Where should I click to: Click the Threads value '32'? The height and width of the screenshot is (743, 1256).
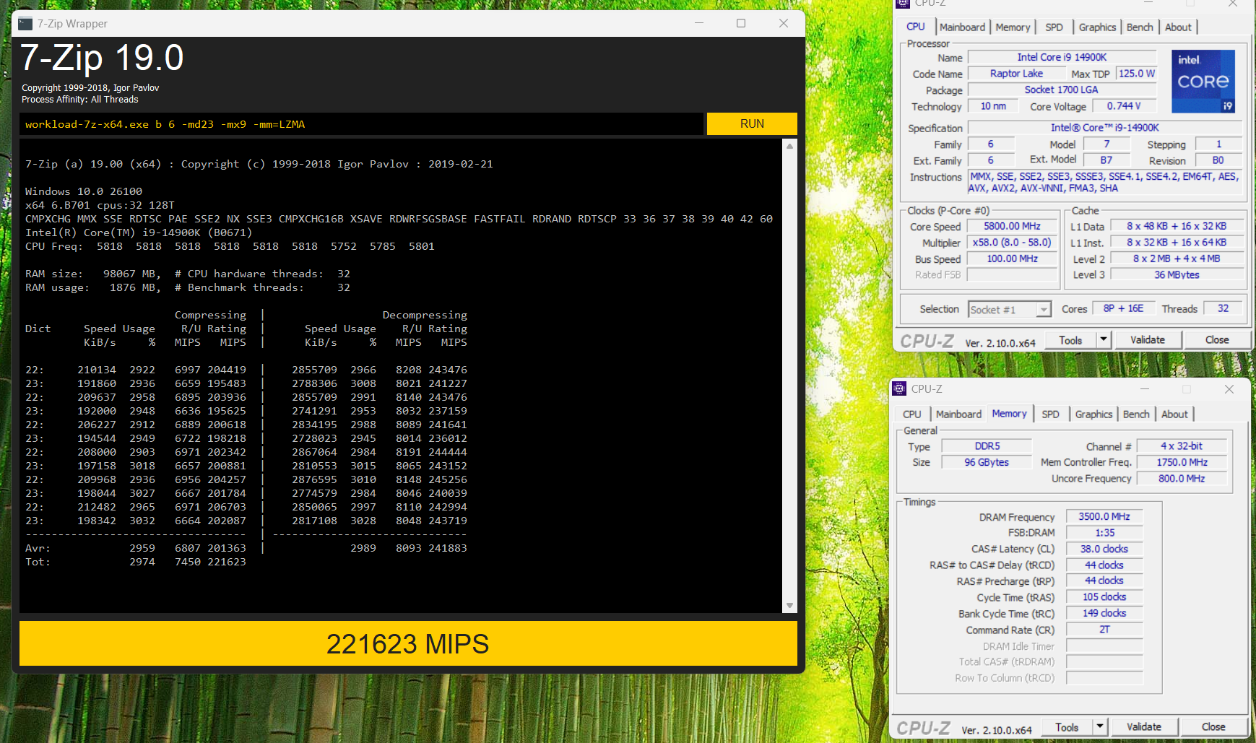click(1223, 308)
